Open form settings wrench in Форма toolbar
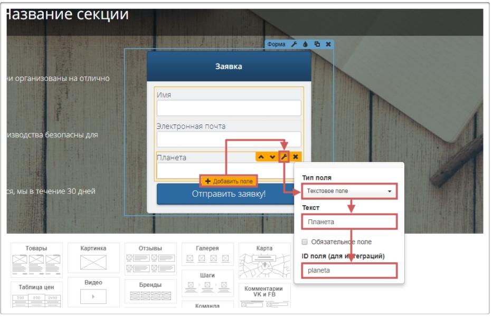 295,44
